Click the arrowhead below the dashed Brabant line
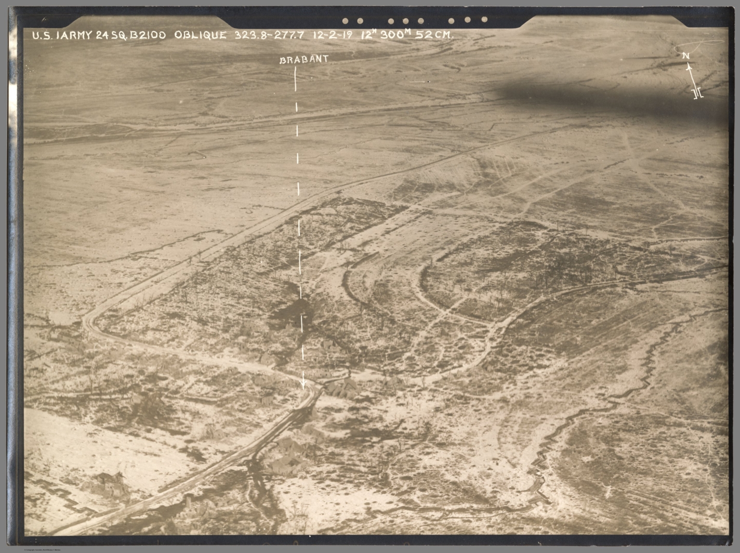 click(303, 384)
